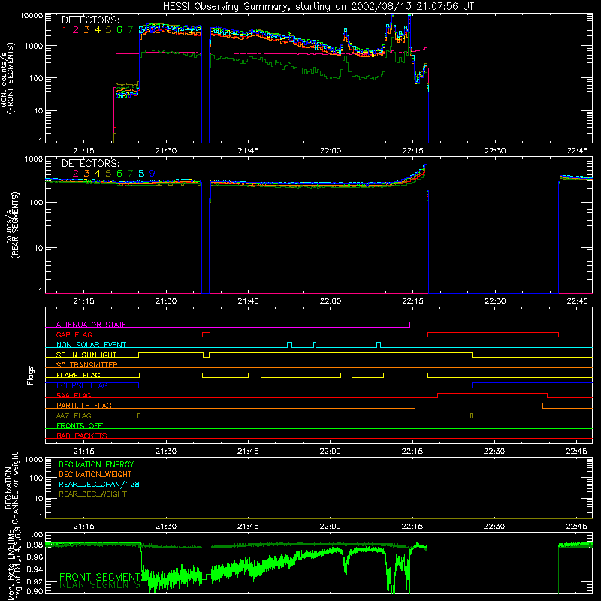601x601 pixels.
Task: Select blue detector 9 in rear segments legend
Action: tap(153, 174)
